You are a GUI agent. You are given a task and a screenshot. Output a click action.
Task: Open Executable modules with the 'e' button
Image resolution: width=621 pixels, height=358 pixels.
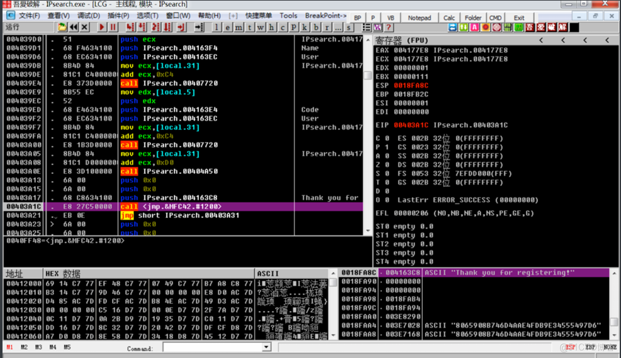coord(227,27)
